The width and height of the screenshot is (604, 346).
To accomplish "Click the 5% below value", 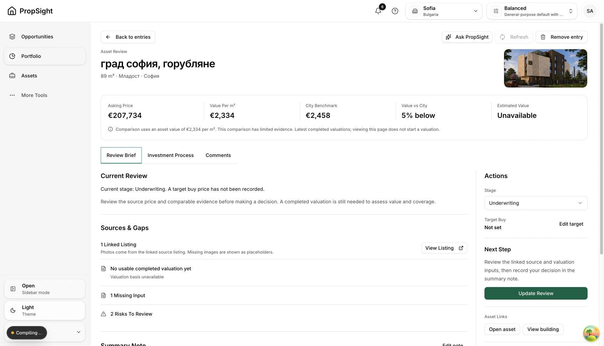I will [418, 115].
